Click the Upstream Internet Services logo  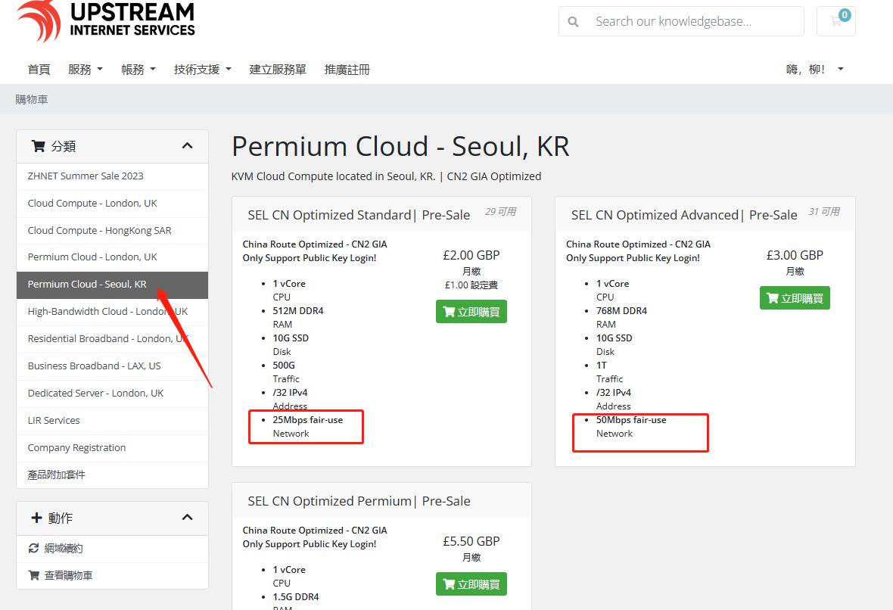click(x=106, y=20)
